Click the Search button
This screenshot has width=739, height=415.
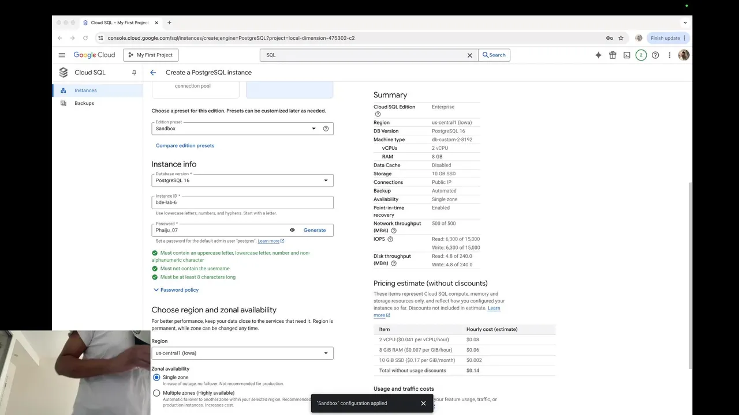coord(494,55)
